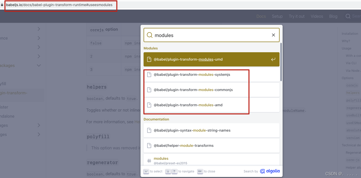
Task: Go to Options in the right table of contents
Action: point(348,78)
